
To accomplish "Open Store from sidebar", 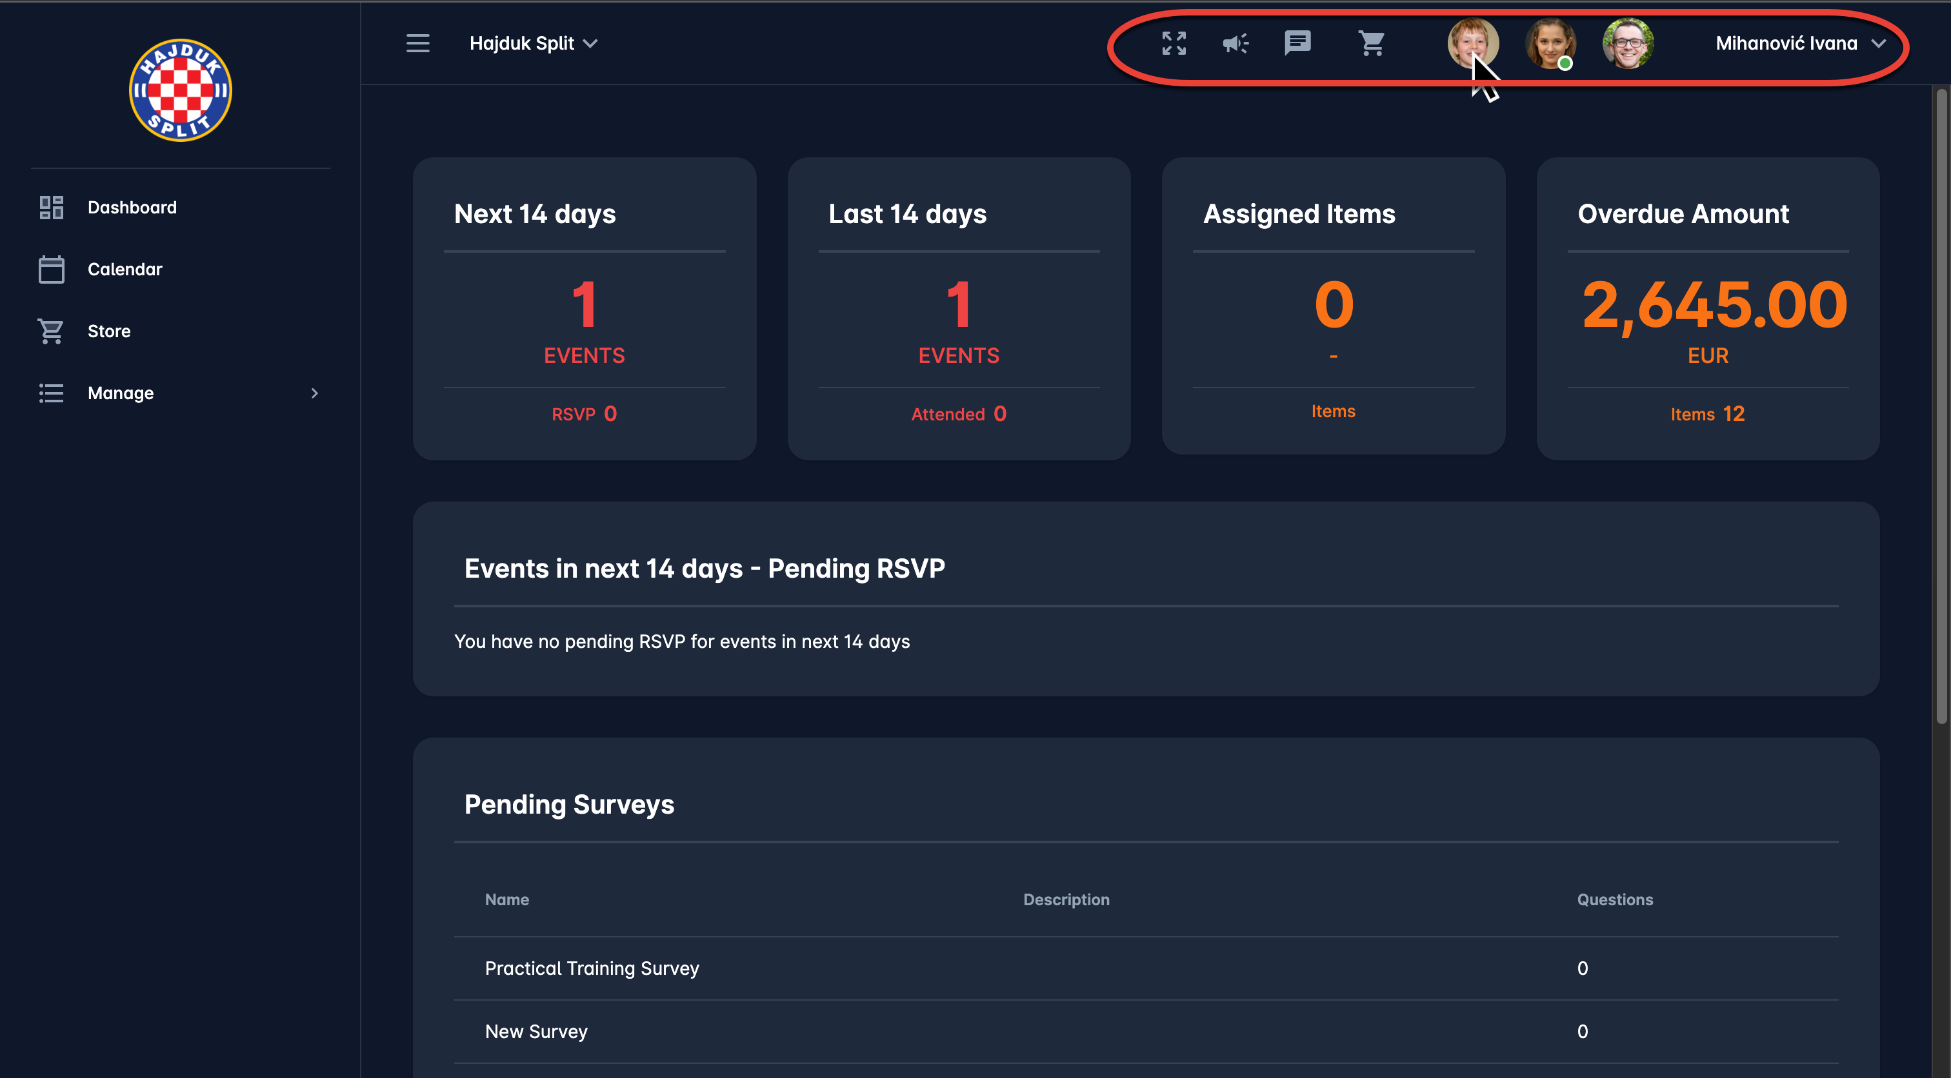I will 109,331.
